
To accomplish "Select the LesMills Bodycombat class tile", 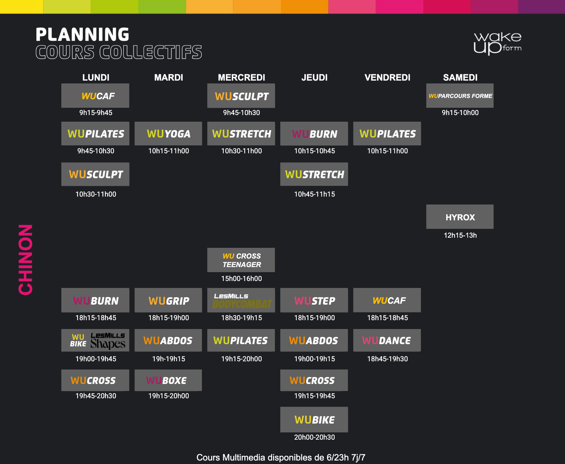I will (241, 300).
